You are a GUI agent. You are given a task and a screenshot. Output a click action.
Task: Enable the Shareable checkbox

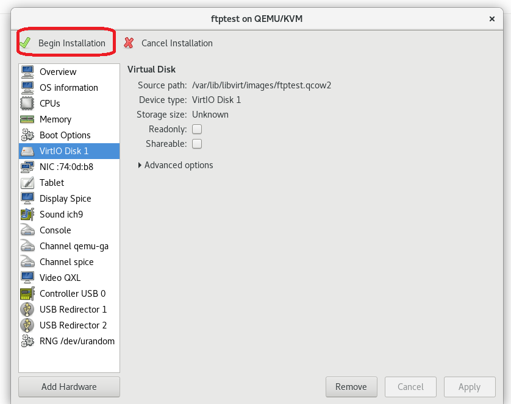(197, 144)
